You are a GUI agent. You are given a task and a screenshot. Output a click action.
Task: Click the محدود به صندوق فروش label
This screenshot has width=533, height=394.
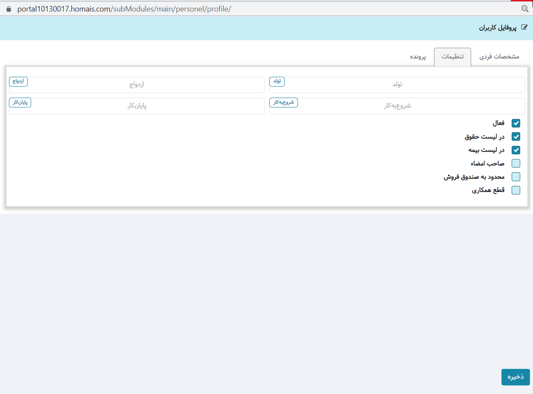(x=474, y=177)
